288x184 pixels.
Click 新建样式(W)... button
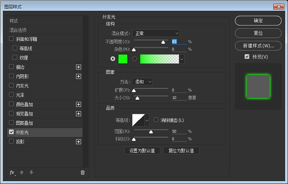[x=258, y=46]
